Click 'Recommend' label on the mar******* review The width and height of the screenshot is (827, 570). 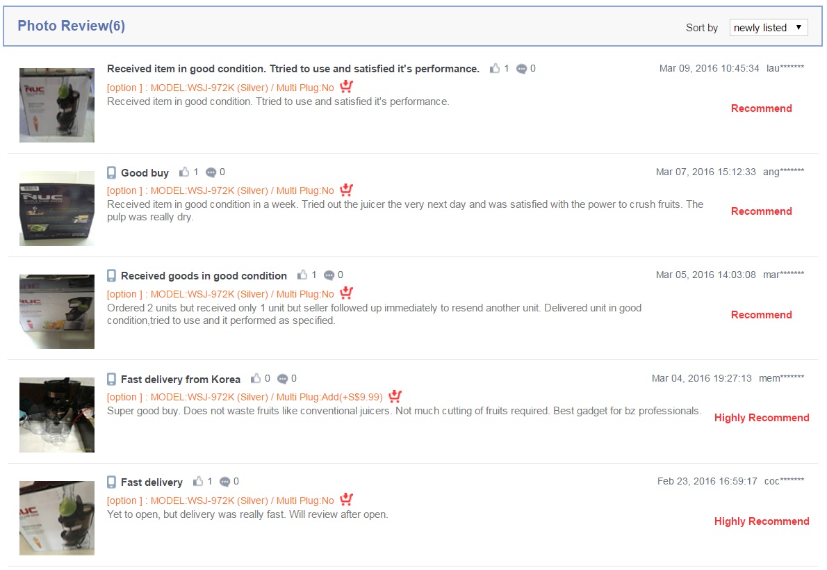(x=762, y=315)
